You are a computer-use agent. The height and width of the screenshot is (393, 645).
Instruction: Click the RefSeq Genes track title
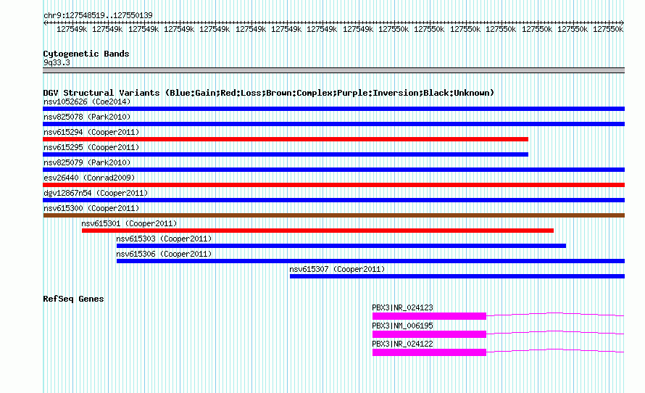73,299
